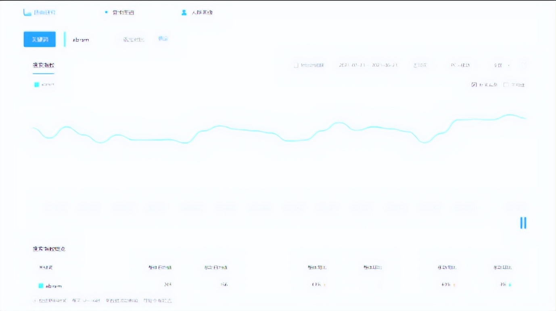Open the region dropdown with the arrow
The width and height of the screenshot is (556, 311).
coord(502,65)
